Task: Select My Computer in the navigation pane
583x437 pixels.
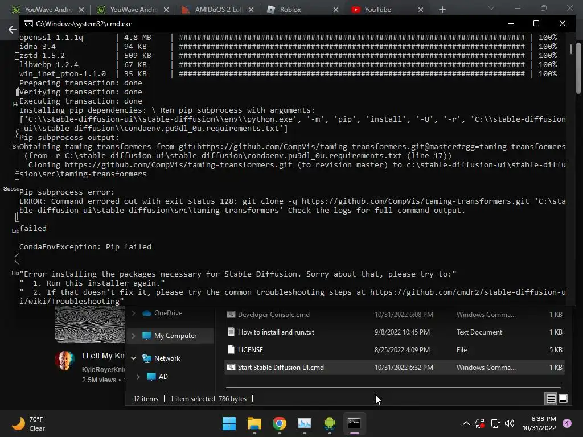Action: (x=175, y=336)
